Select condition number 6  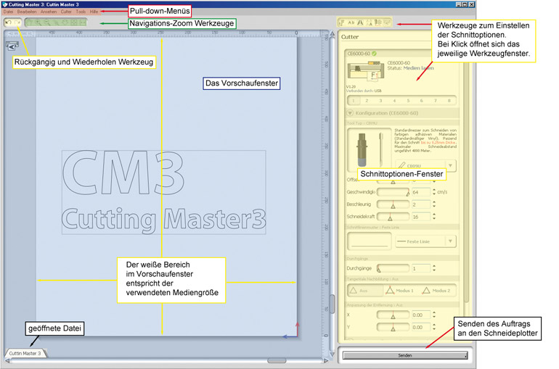(422, 101)
